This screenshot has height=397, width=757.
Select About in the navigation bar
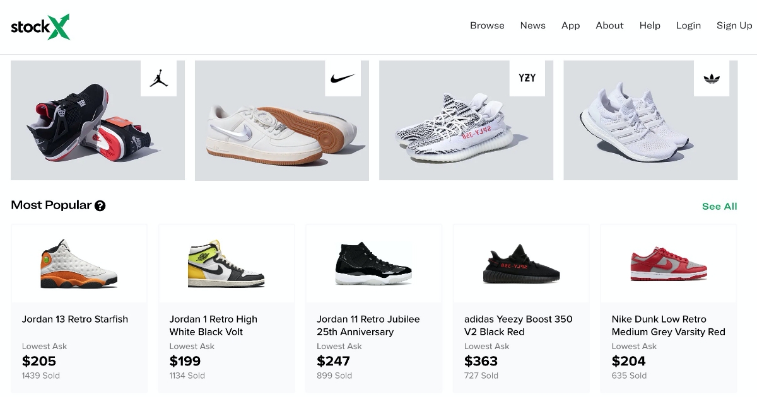(x=609, y=26)
